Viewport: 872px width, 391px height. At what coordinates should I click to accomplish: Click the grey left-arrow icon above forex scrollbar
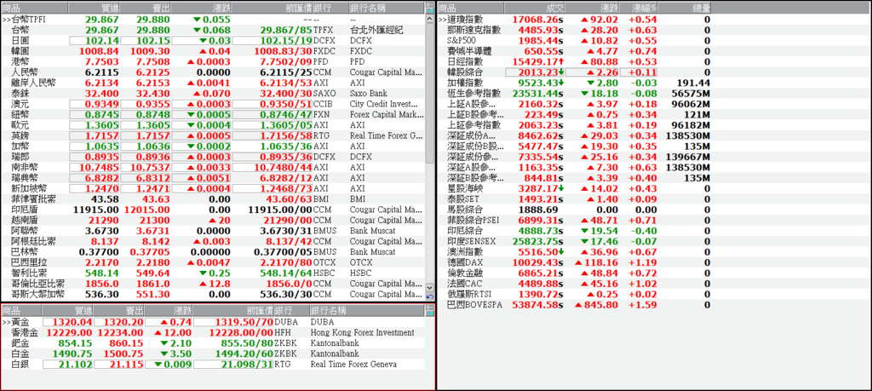430,4
